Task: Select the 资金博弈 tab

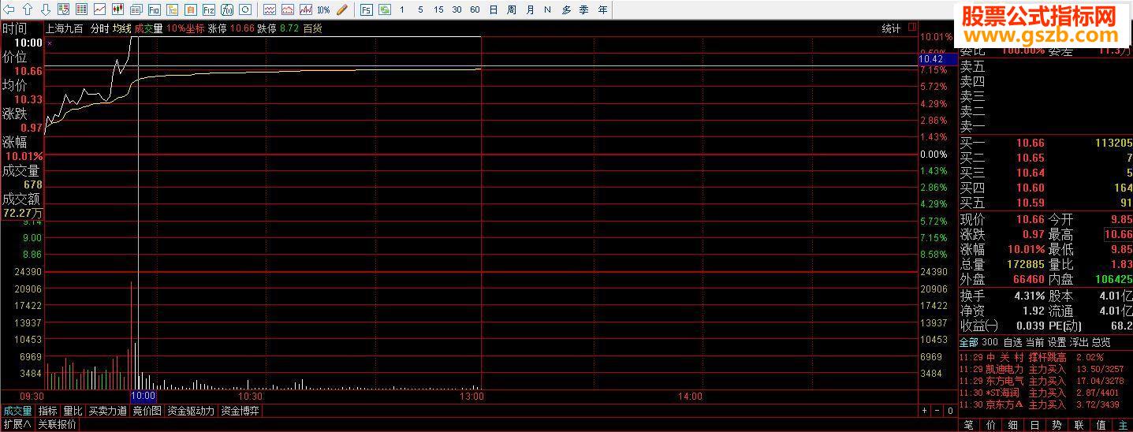Action: [x=239, y=411]
